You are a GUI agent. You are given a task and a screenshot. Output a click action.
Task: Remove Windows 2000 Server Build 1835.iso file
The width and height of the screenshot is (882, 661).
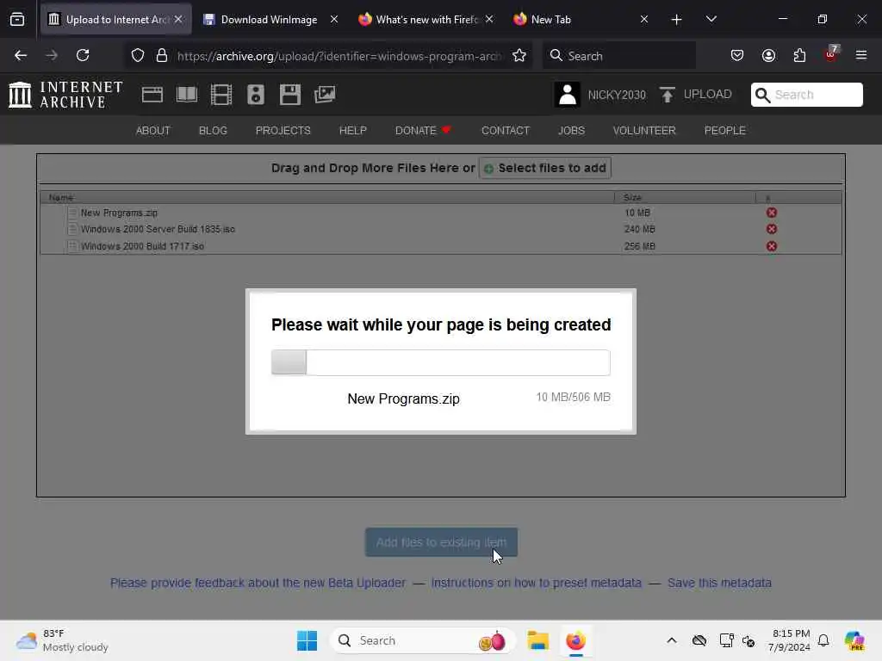tap(771, 229)
